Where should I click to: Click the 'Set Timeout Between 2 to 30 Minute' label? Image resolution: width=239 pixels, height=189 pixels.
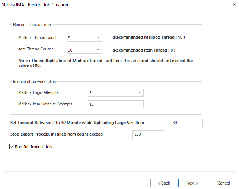77,123
